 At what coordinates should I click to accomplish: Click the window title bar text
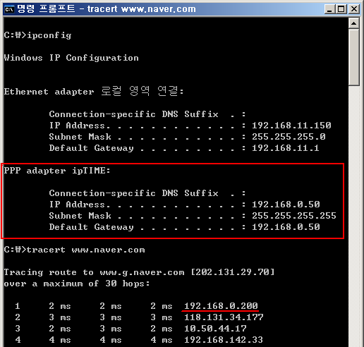click(107, 9)
